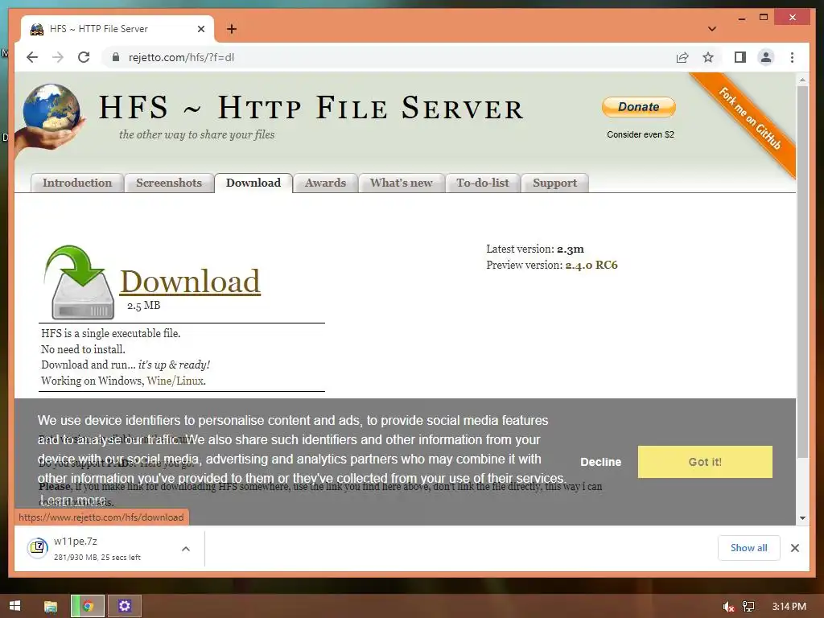Screen dimensions: 824x618
Task: Click the Fork me on GitHub ribbon
Action: (751, 119)
